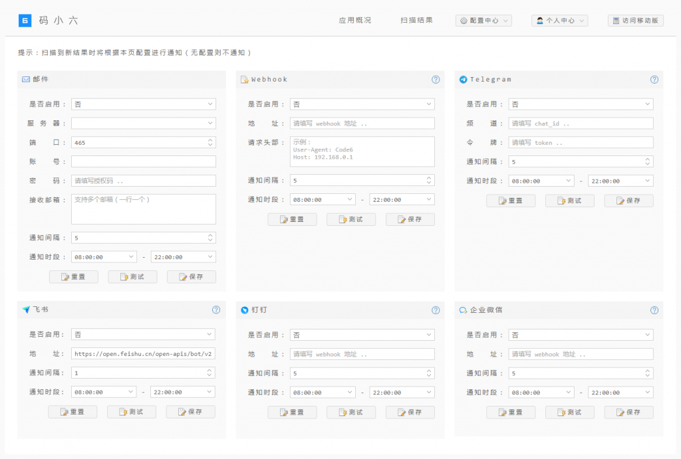This screenshot has width=681, height=459.
Task: Click 保存 button in 飞书 panel
Action: tap(191, 412)
